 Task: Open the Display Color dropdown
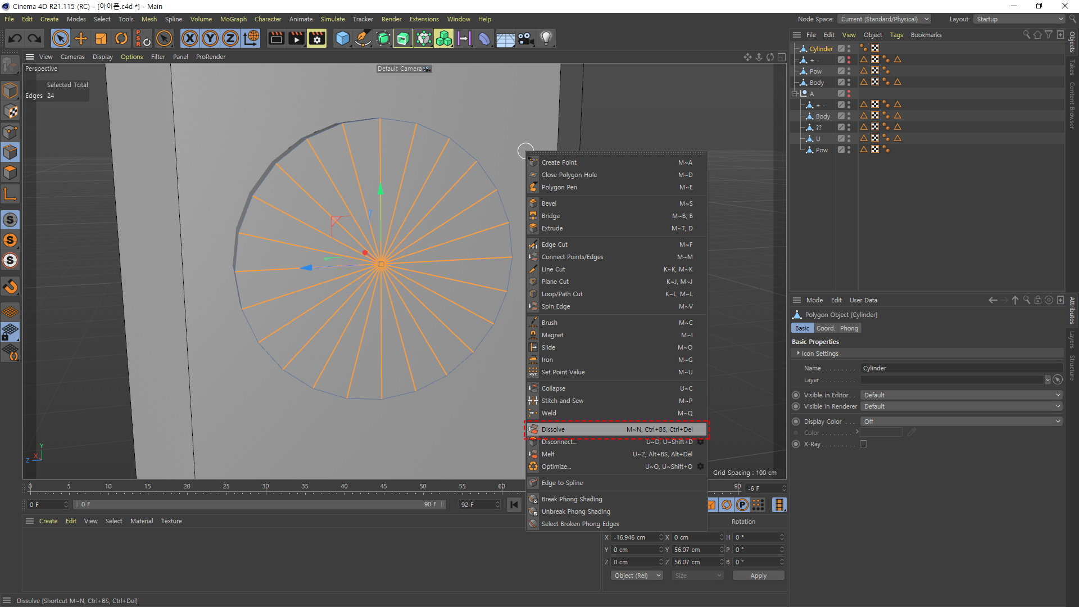click(961, 422)
